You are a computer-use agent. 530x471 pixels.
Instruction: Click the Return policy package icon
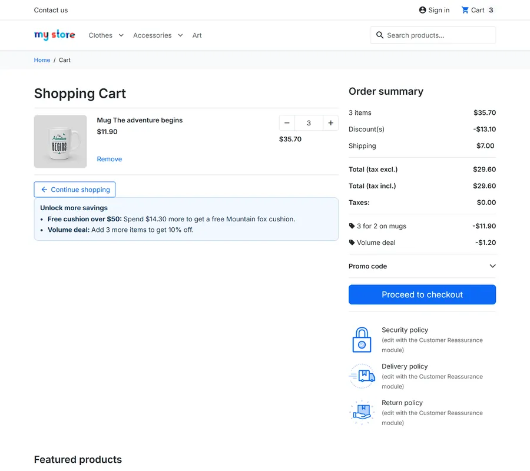362,413
